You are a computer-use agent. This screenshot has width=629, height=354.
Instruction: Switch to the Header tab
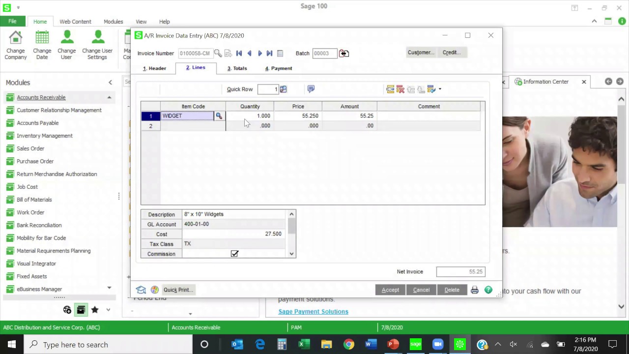point(155,68)
